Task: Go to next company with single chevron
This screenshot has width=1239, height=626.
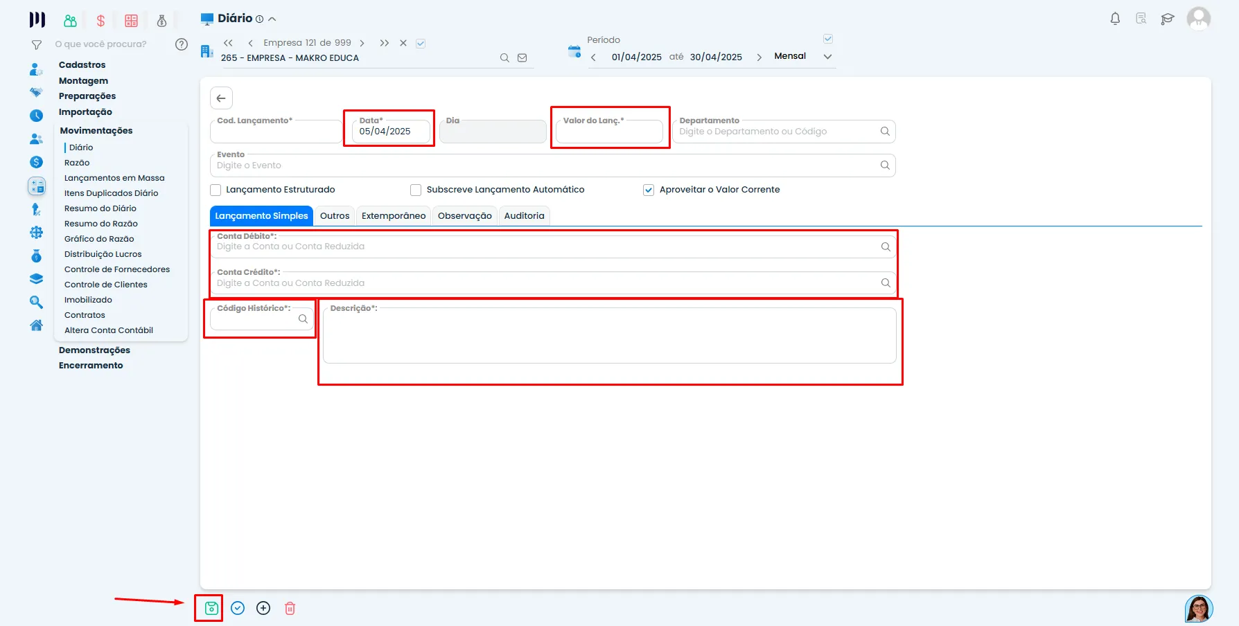Action: pyautogui.click(x=362, y=43)
